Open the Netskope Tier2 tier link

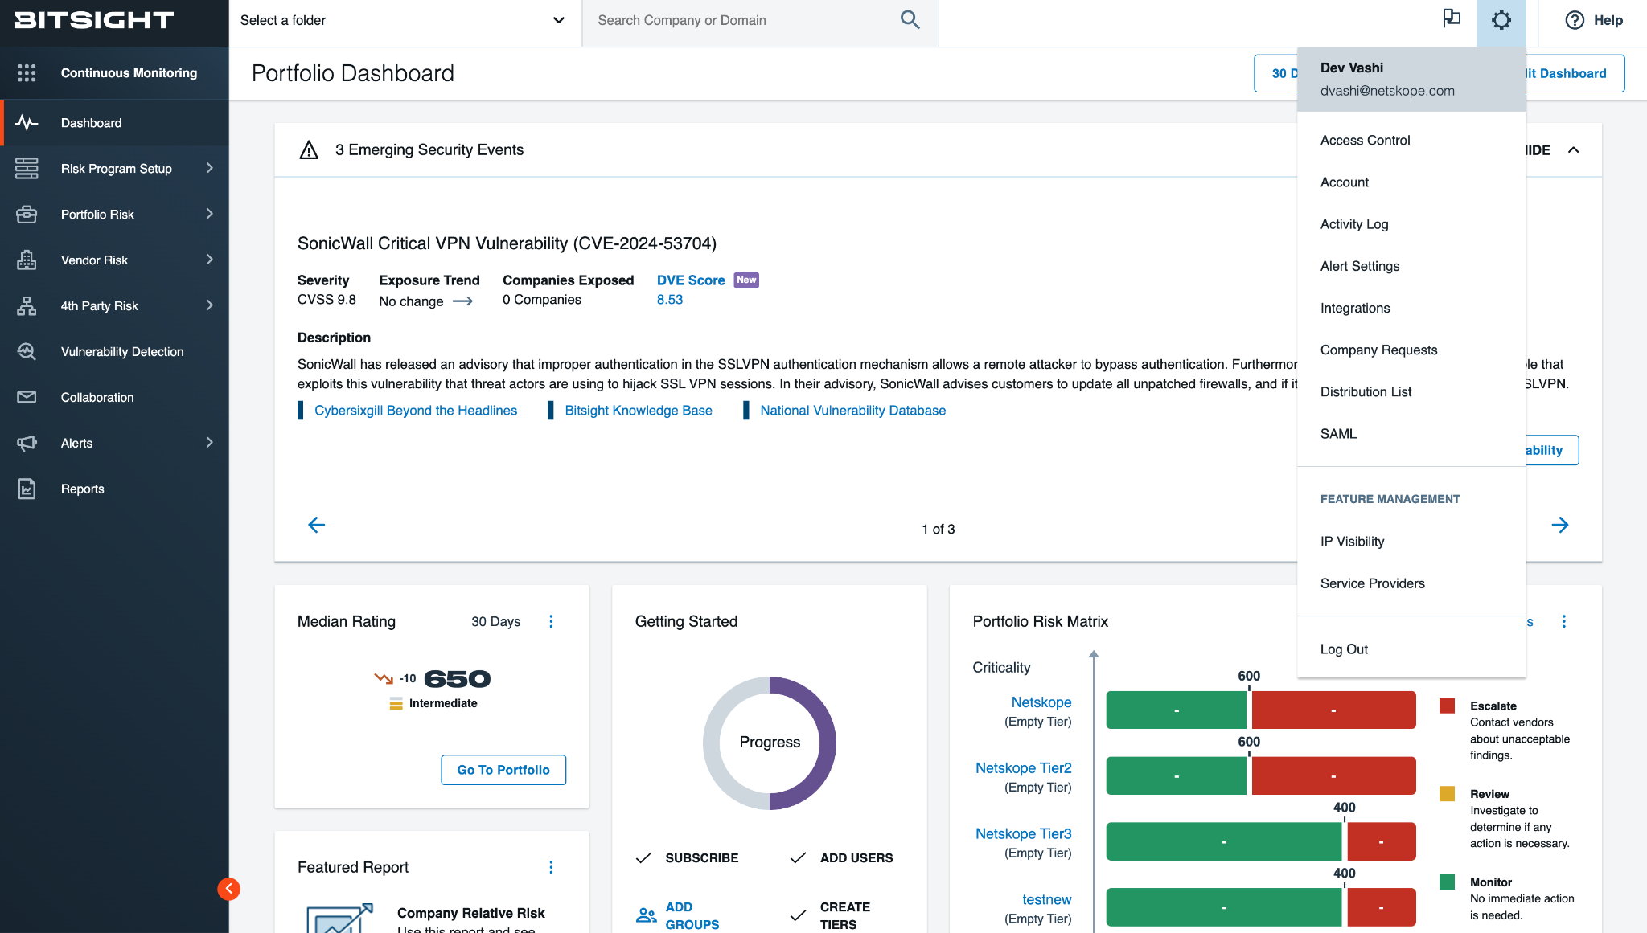(1023, 767)
